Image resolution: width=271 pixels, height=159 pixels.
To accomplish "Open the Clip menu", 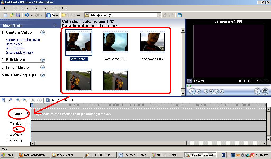I will (x=45, y=8).
